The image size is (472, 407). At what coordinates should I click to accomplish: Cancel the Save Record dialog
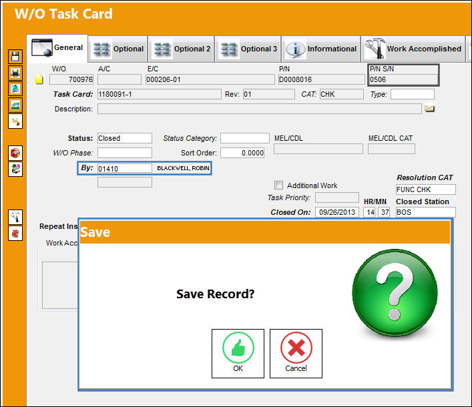point(296,354)
